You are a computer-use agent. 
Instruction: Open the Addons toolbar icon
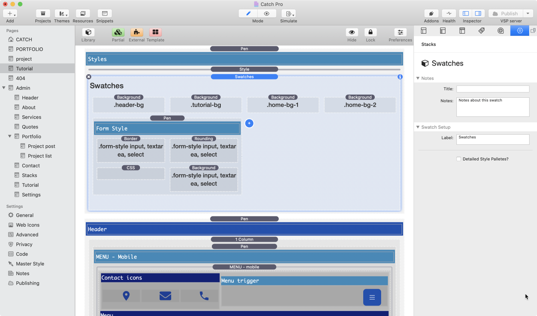tap(431, 13)
